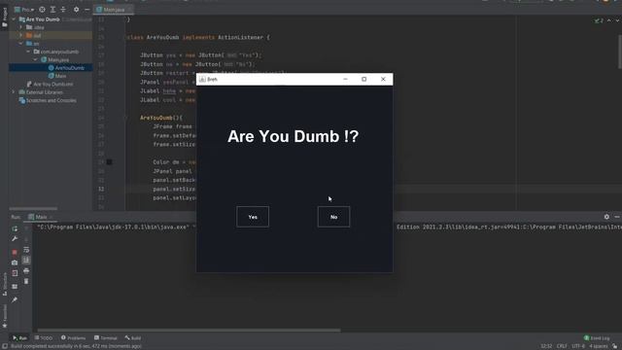This screenshot has height=350, width=622.
Task: Open Run panel settings gear
Action: (x=606, y=217)
